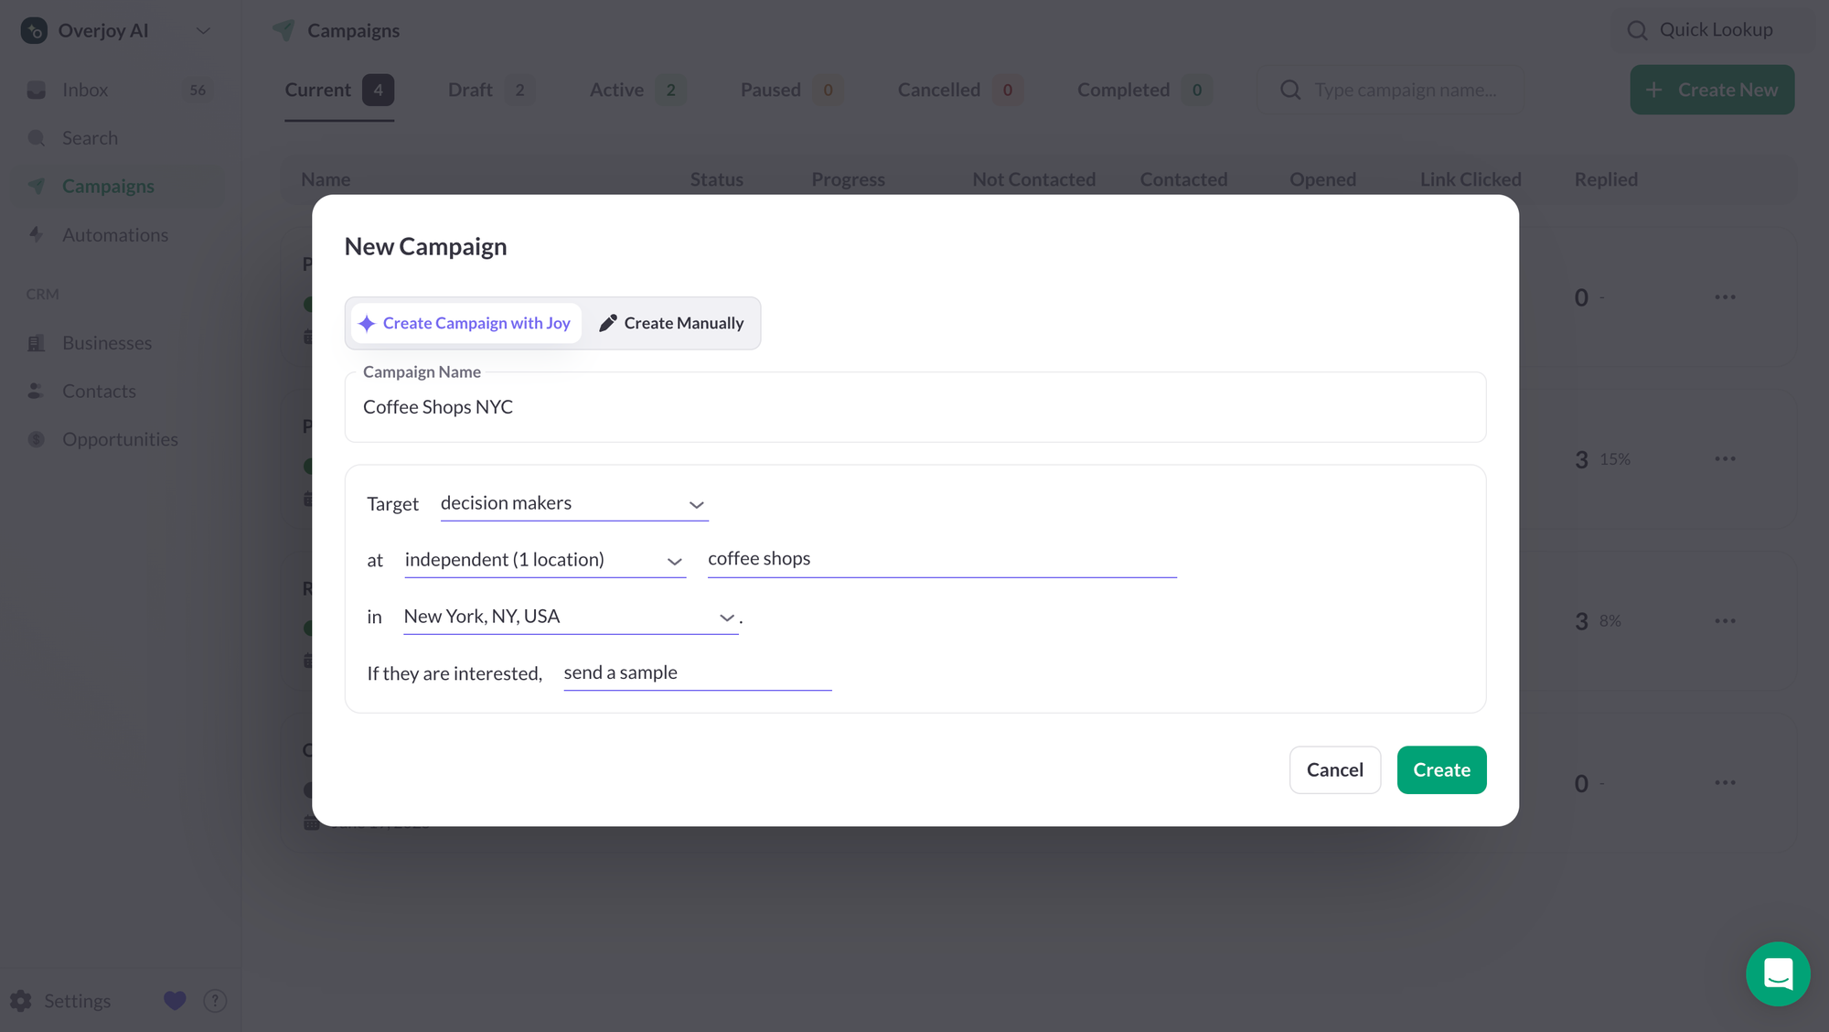Open the Active campaigns tab
This screenshot has width=1829, height=1032.
click(x=617, y=90)
